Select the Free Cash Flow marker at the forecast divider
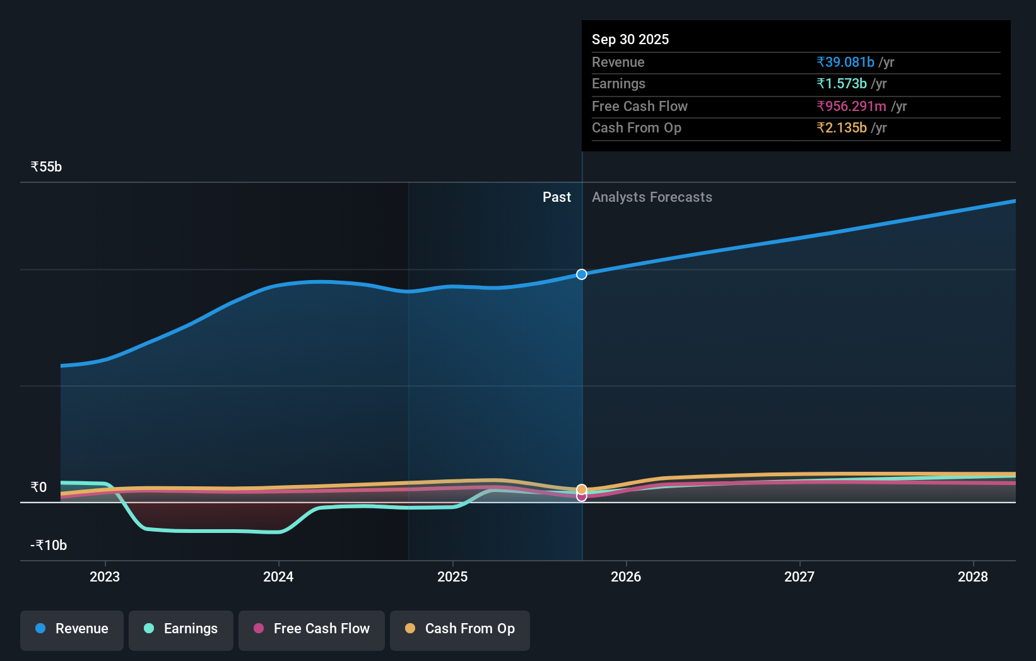Screen dimensions: 1036x661 point(581,496)
